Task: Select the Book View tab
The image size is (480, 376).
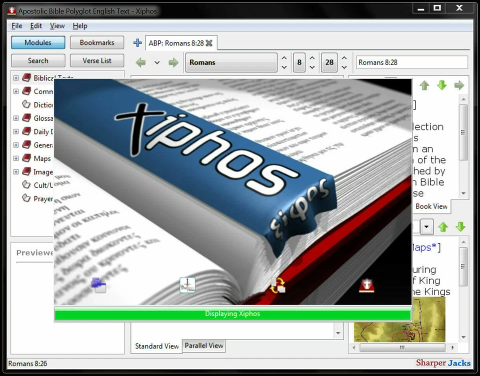Action: coord(431,206)
